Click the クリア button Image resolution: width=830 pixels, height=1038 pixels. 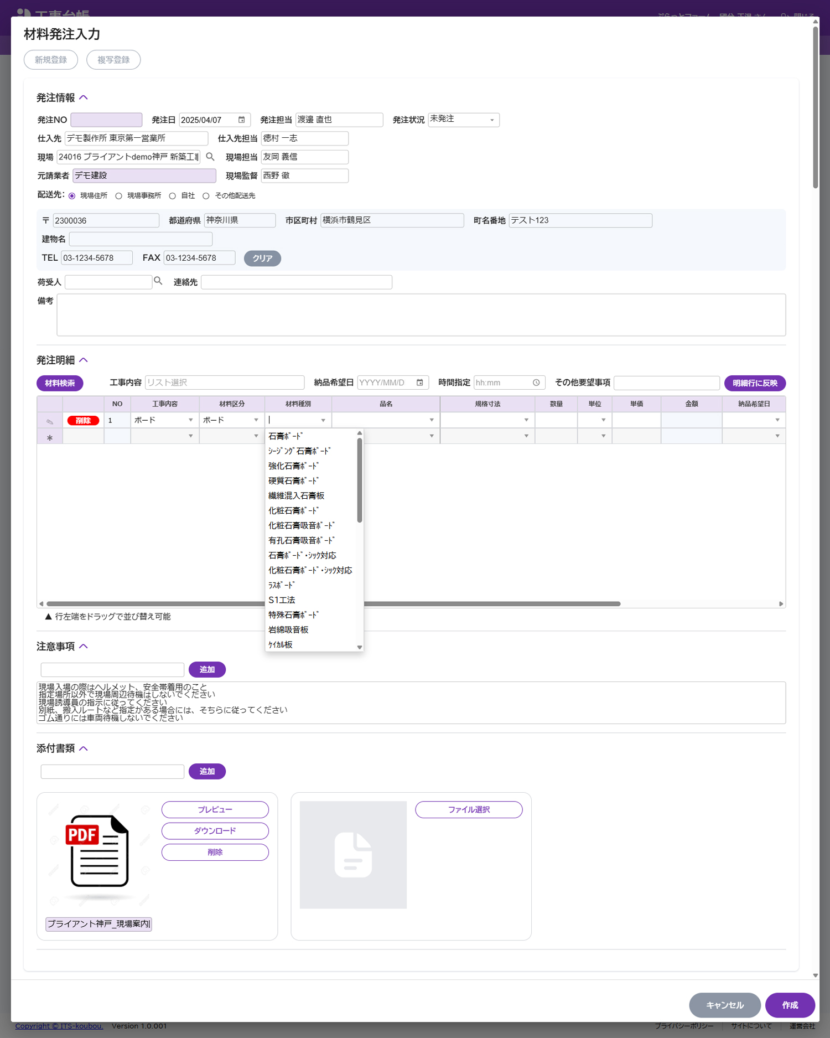[262, 259]
